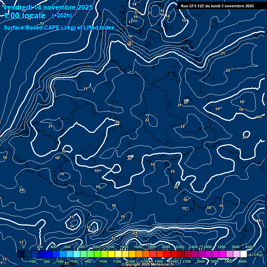Click the legend value '2600'
The height and width of the screenshot is (267, 267).
click(201, 261)
